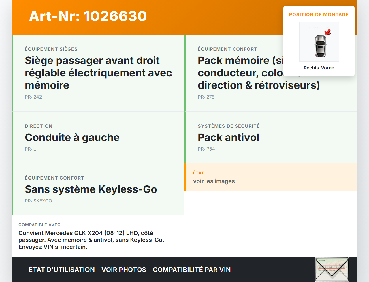Click Siège passager avant droit réglable title
The image size is (369, 282).
coord(98,73)
